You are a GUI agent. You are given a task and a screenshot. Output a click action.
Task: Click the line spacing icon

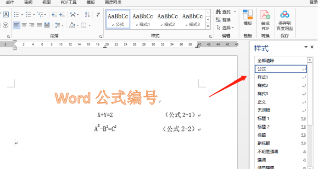pyautogui.click(x=58, y=25)
